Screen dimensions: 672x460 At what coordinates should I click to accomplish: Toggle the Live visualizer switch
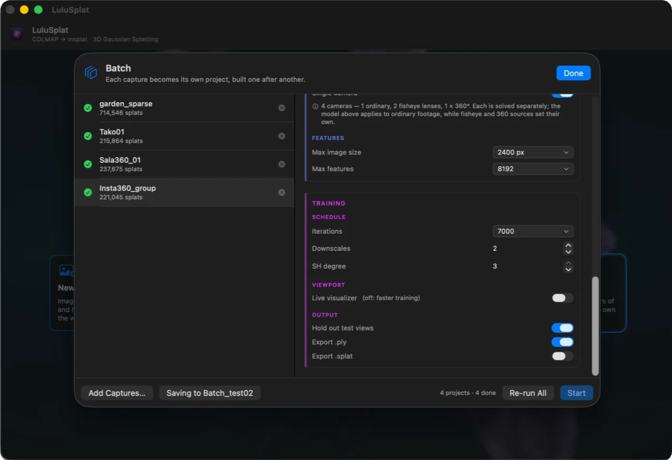pos(563,298)
